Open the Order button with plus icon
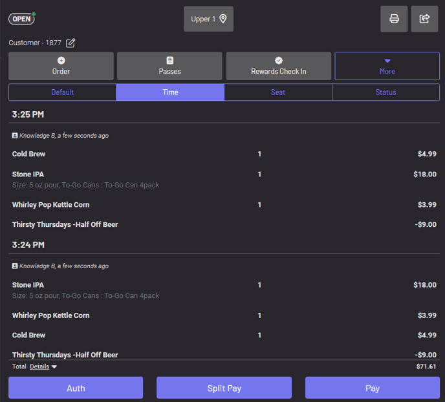 (x=61, y=66)
